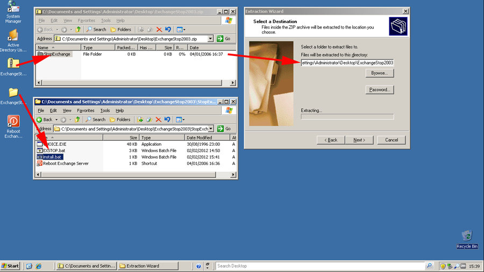
Task: Click Undo arrow in StopExchange toolbar
Action: pos(167,120)
